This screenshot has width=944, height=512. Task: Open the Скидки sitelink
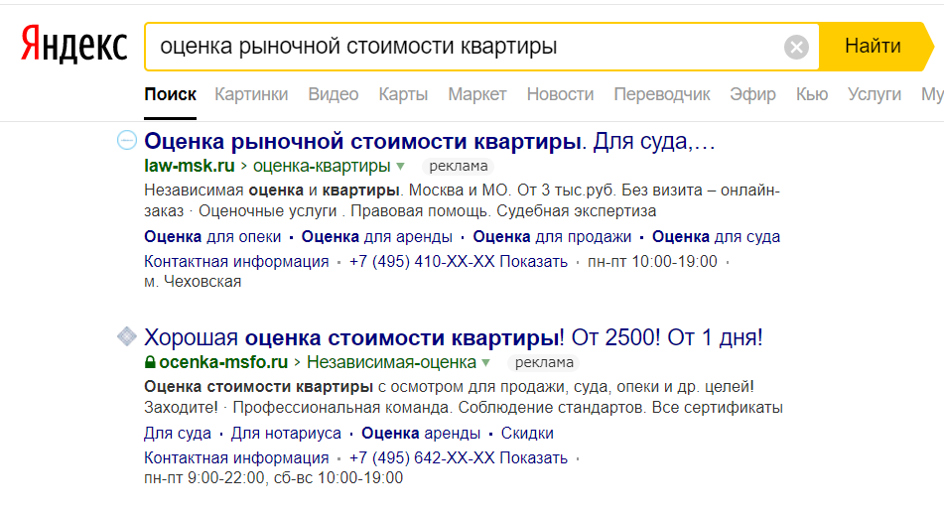[x=527, y=434]
